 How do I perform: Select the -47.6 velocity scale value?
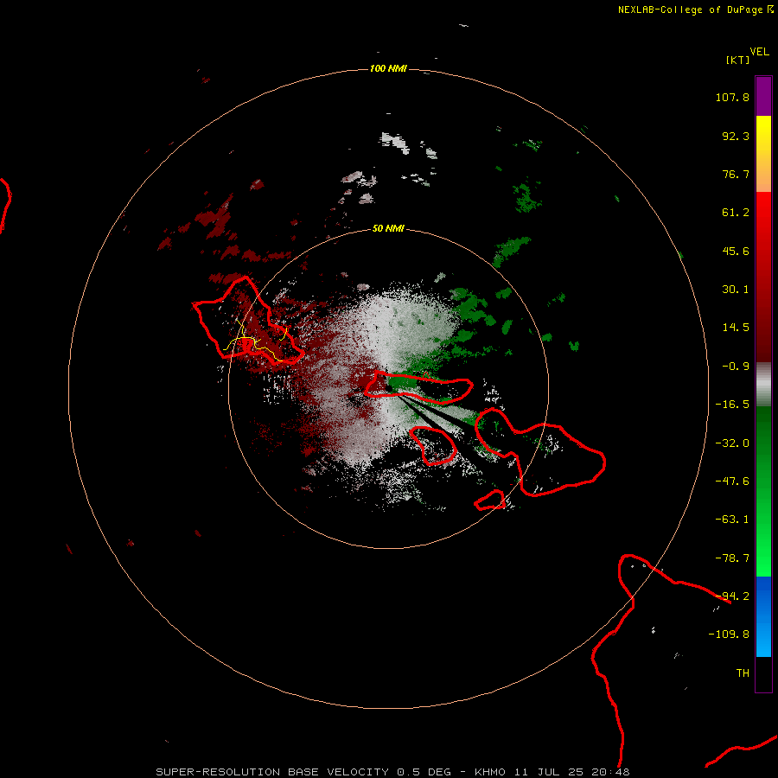point(732,481)
